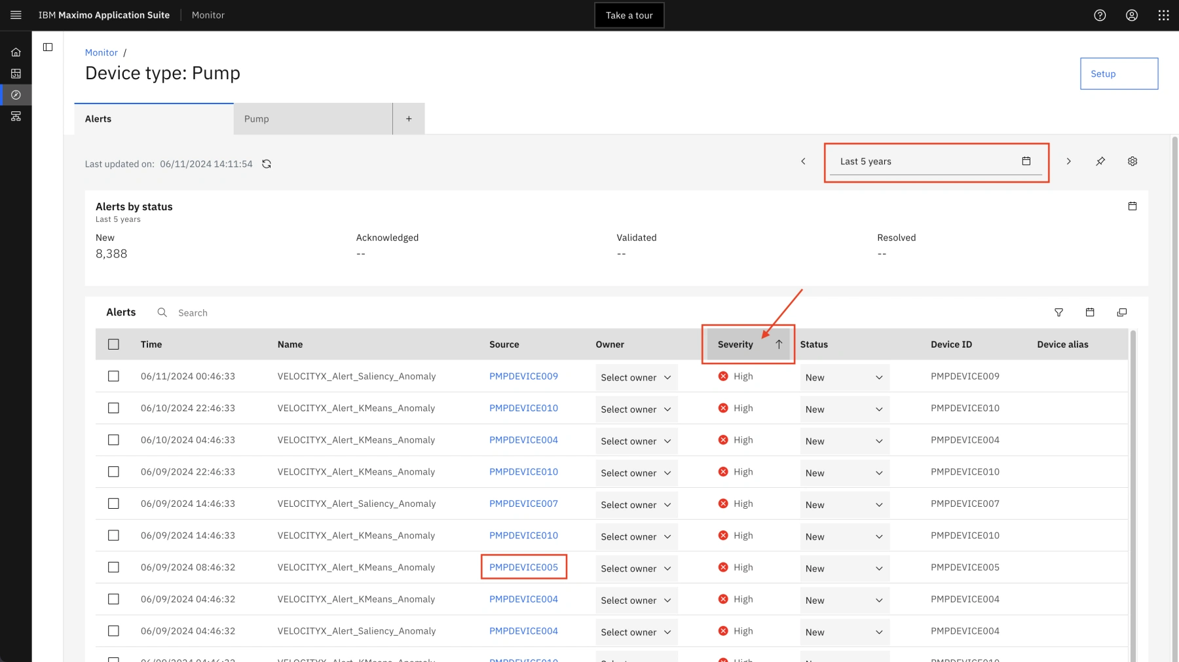The image size is (1179, 662).
Task: Open the Monitor breadcrumb link
Action: tap(102, 52)
